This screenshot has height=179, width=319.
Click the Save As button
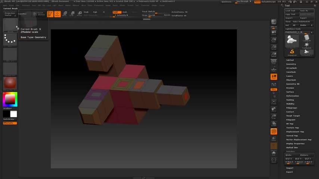point(307,11)
